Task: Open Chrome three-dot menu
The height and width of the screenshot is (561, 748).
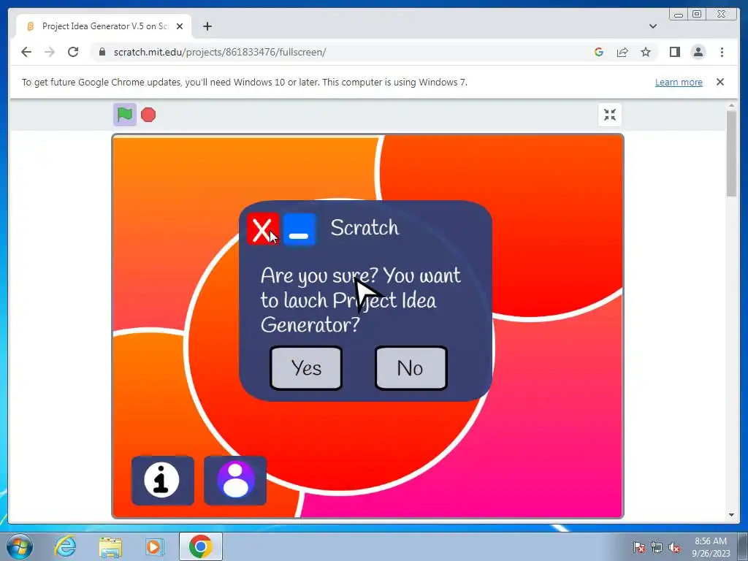Action: [x=722, y=52]
